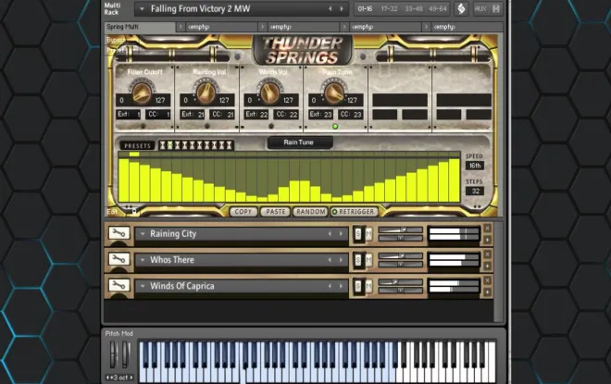The height and width of the screenshot is (384, 611).
Task: Select the second (highlighted) hourglass preset slot
Action: click(x=170, y=145)
